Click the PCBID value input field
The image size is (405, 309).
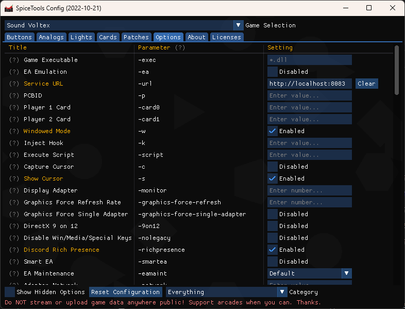click(309, 95)
